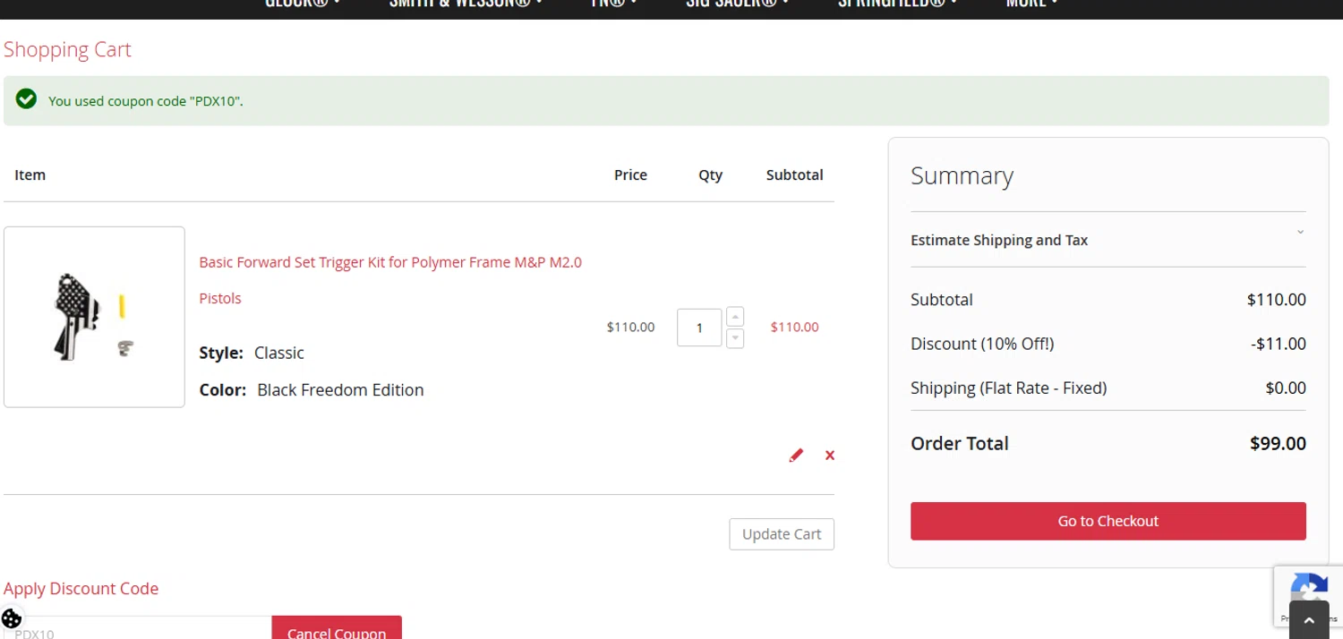The image size is (1343, 639).
Task: Expand Estimate Shipping and Tax section
Action: (1108, 240)
